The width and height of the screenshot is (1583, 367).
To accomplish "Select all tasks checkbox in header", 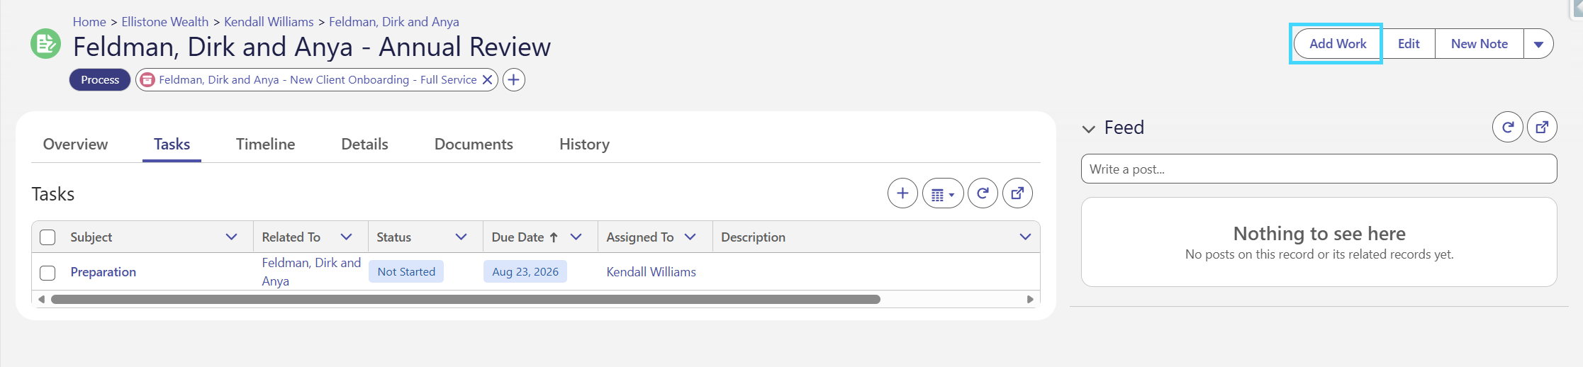I will coord(47,237).
